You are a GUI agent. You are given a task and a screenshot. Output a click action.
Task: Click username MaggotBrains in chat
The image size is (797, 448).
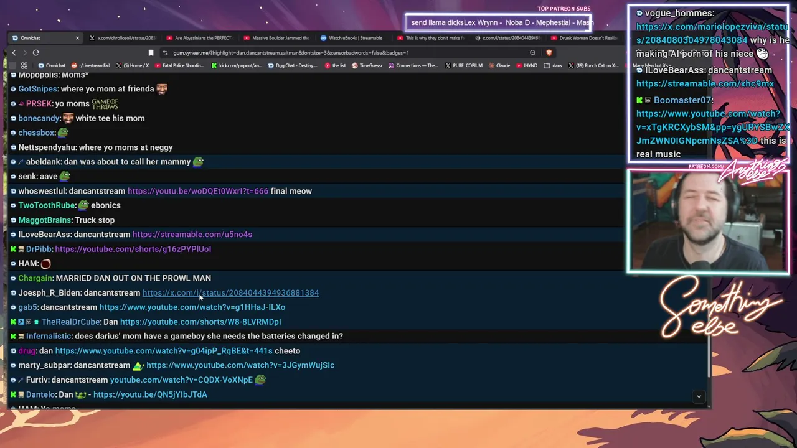click(45, 220)
